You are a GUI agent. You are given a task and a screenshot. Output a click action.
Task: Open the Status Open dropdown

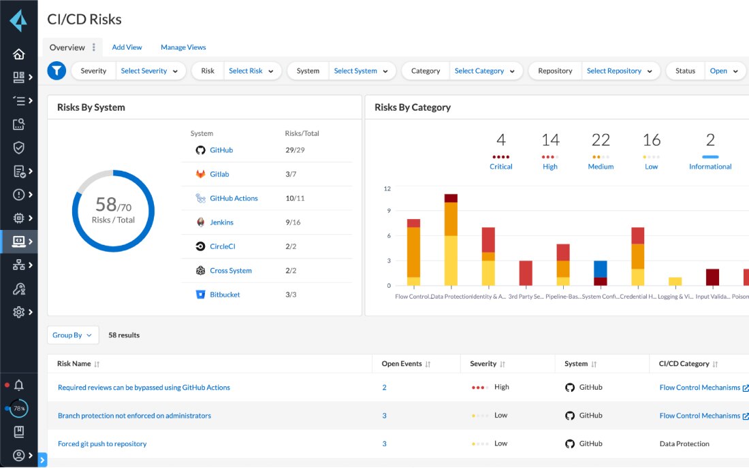pos(724,71)
